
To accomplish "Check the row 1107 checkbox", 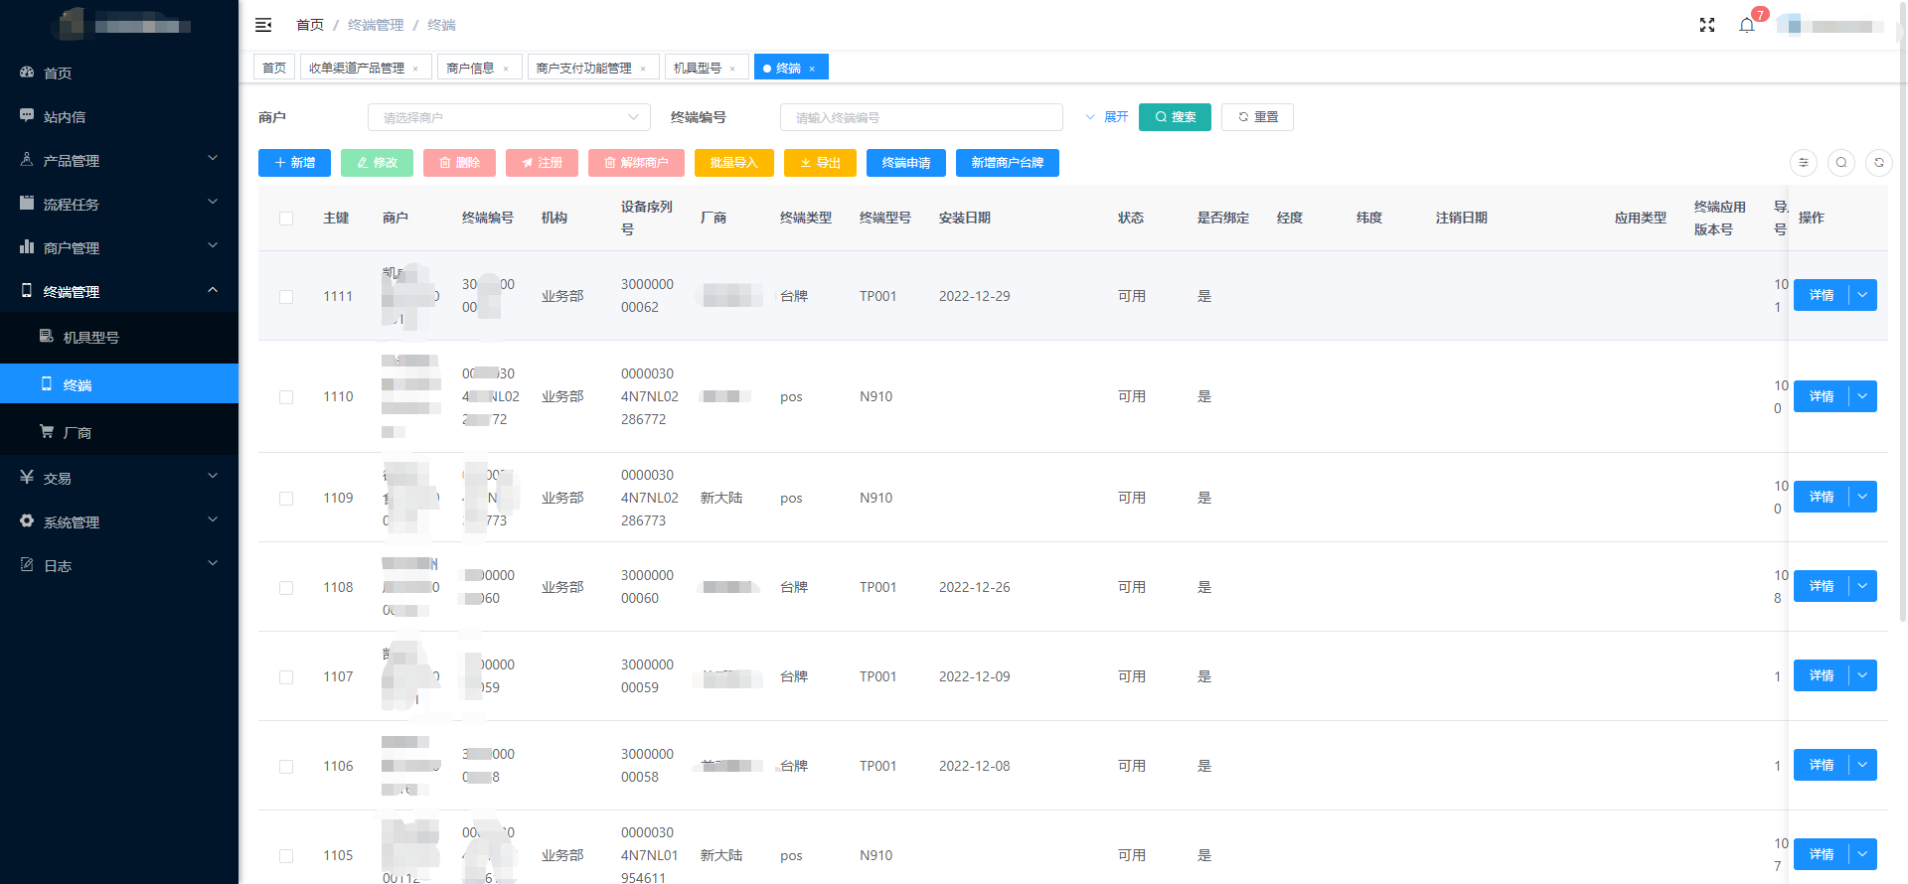I will [286, 677].
